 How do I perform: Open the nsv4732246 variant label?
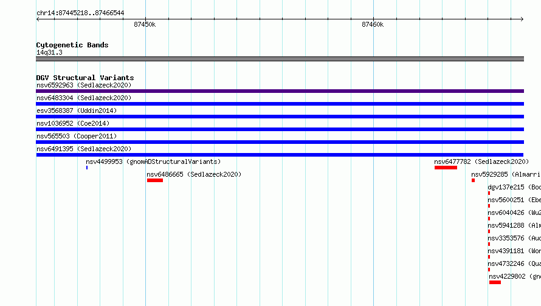tap(514, 263)
